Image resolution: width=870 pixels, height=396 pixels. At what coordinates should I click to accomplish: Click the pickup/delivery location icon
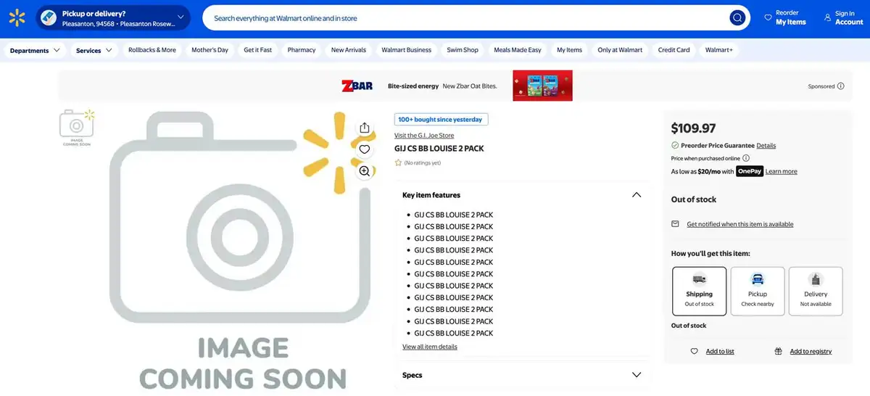pos(49,18)
